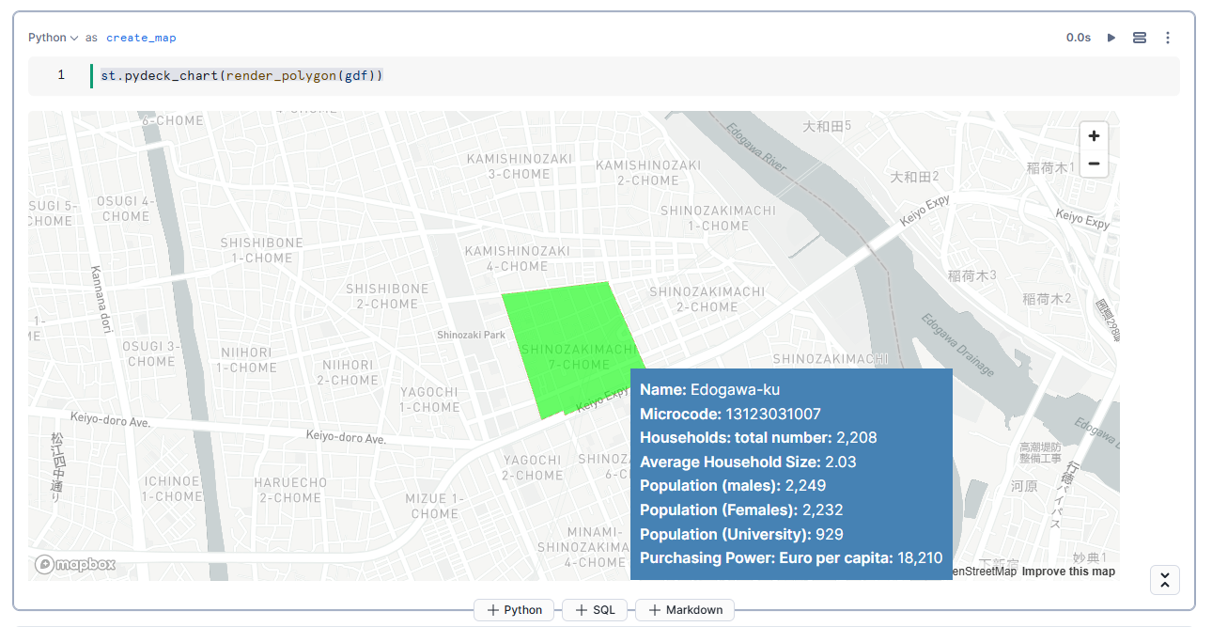This screenshot has width=1212, height=627.
Task: Zoom out on the map
Action: [x=1094, y=164]
